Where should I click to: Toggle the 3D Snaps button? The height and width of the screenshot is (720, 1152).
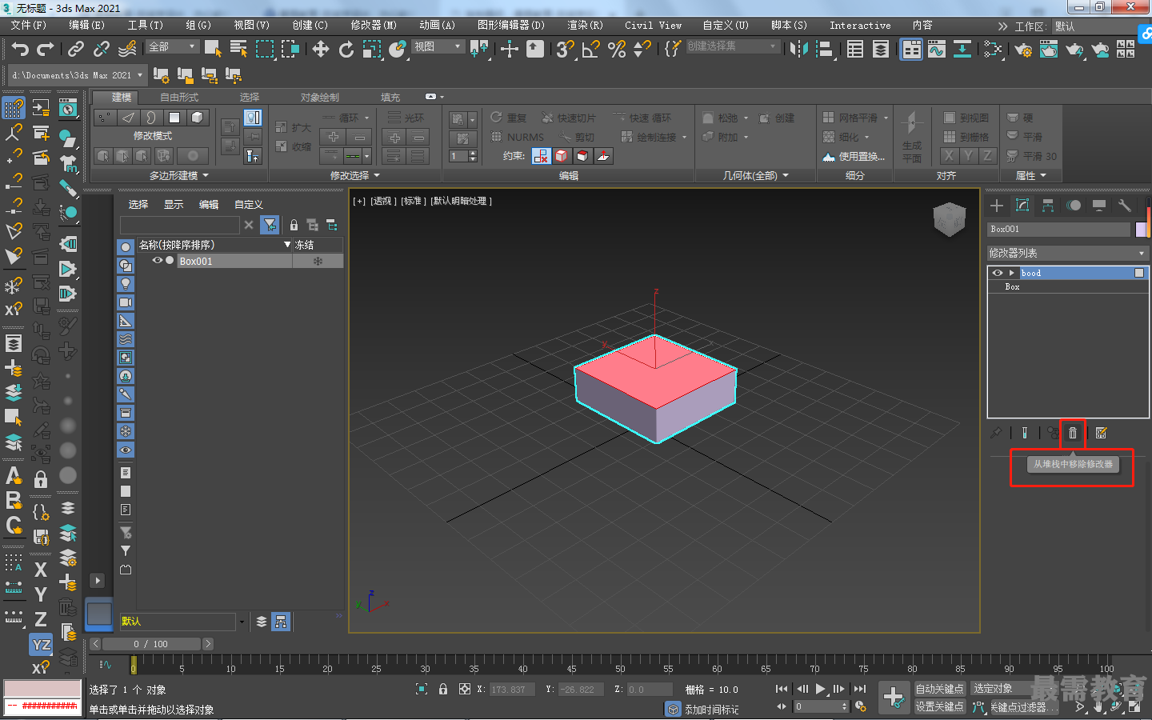[x=565, y=50]
